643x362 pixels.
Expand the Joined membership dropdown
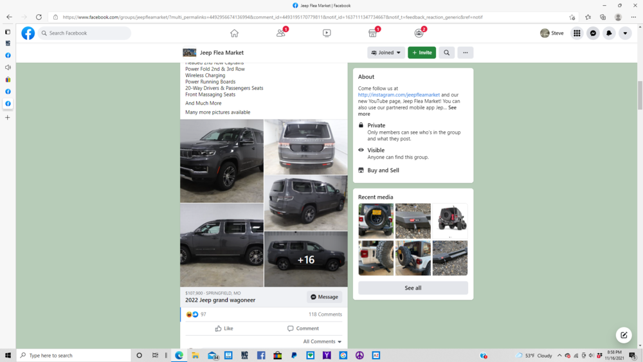tap(386, 53)
